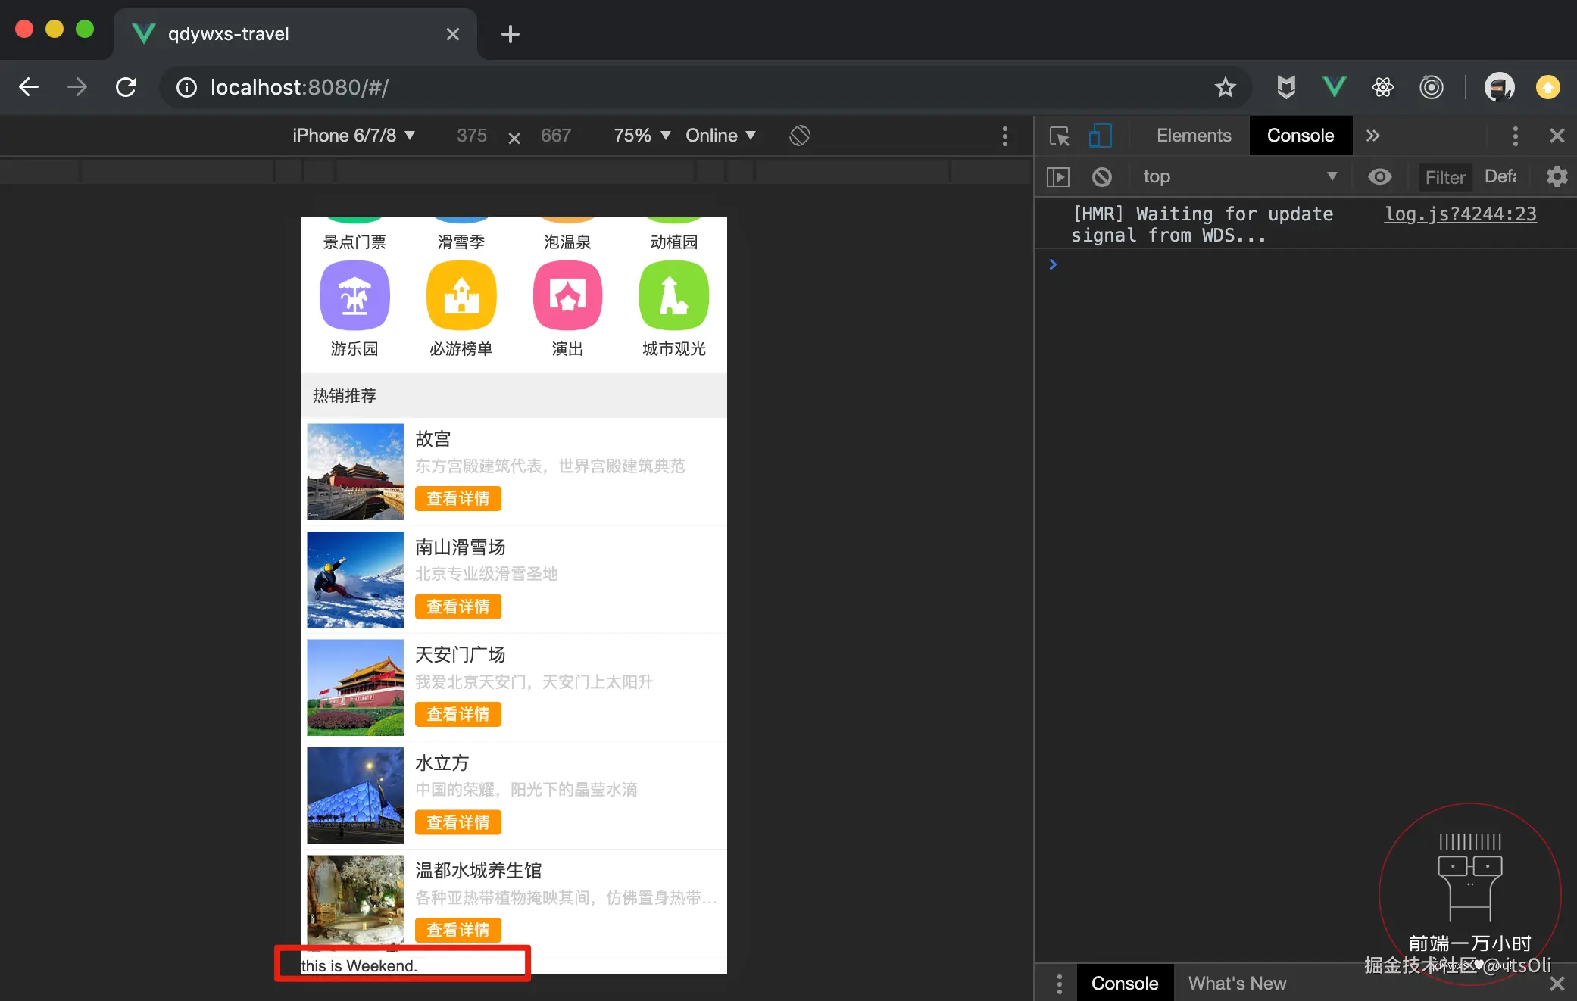1577x1001 pixels.
Task: Switch to the Elements tab
Action: tap(1193, 136)
